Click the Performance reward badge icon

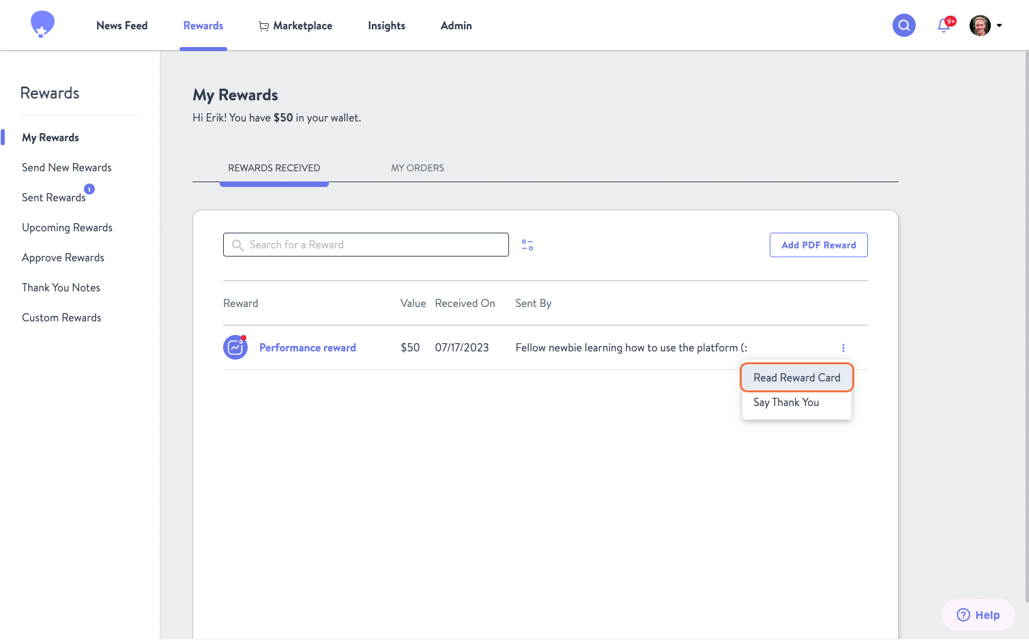coord(235,347)
